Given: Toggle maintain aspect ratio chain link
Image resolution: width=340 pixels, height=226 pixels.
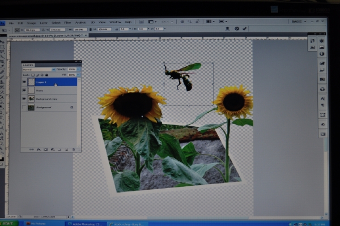Looking at the screenshot, I should 91,29.
